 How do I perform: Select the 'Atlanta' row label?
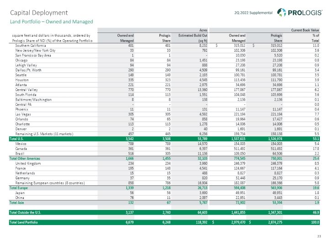(21, 85)
